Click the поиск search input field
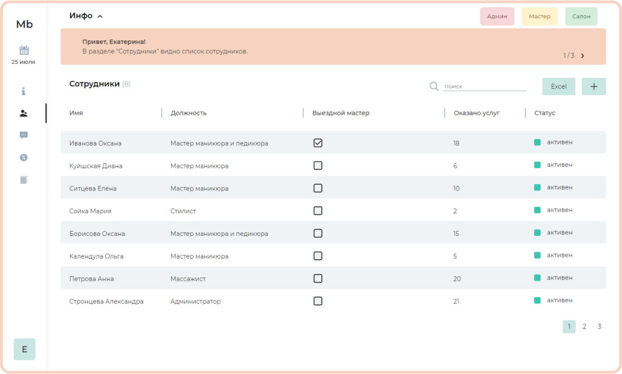The height and width of the screenshot is (374, 622). click(x=485, y=87)
